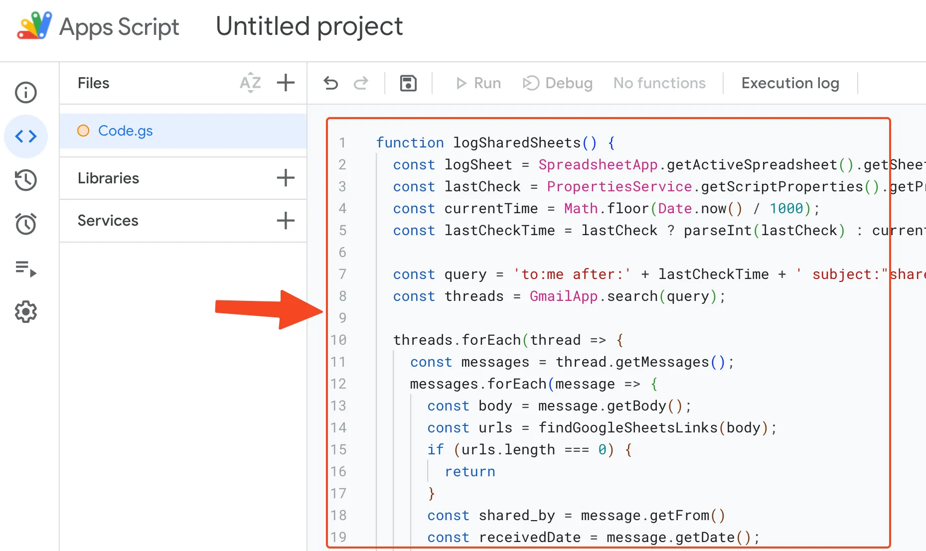
Task: Click the Debug button
Action: click(x=558, y=83)
